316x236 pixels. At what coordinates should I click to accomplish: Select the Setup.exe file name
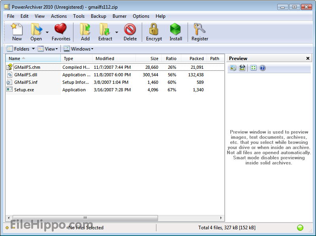[24, 90]
